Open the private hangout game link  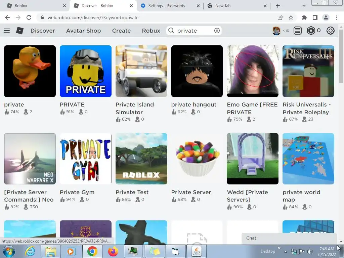pos(194,105)
